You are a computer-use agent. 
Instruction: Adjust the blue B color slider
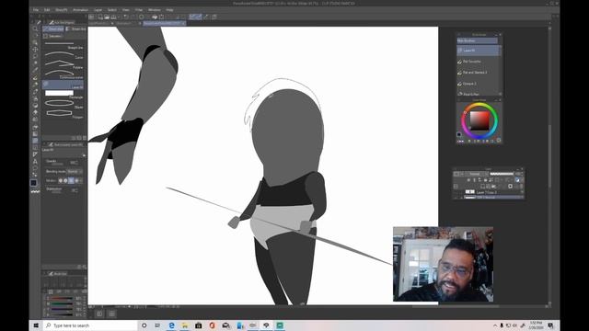[x=62, y=309]
